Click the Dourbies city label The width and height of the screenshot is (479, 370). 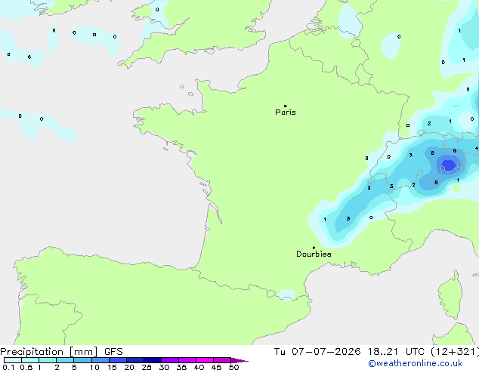pos(314,254)
